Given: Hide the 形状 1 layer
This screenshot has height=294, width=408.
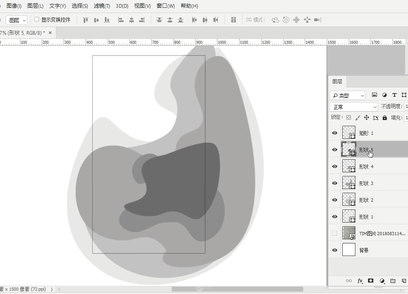Looking at the screenshot, I should 335,217.
